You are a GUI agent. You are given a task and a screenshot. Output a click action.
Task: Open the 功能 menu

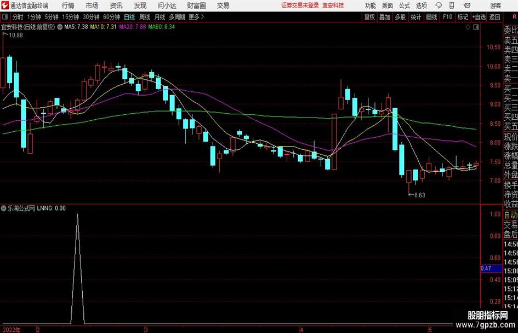(x=371, y=5)
